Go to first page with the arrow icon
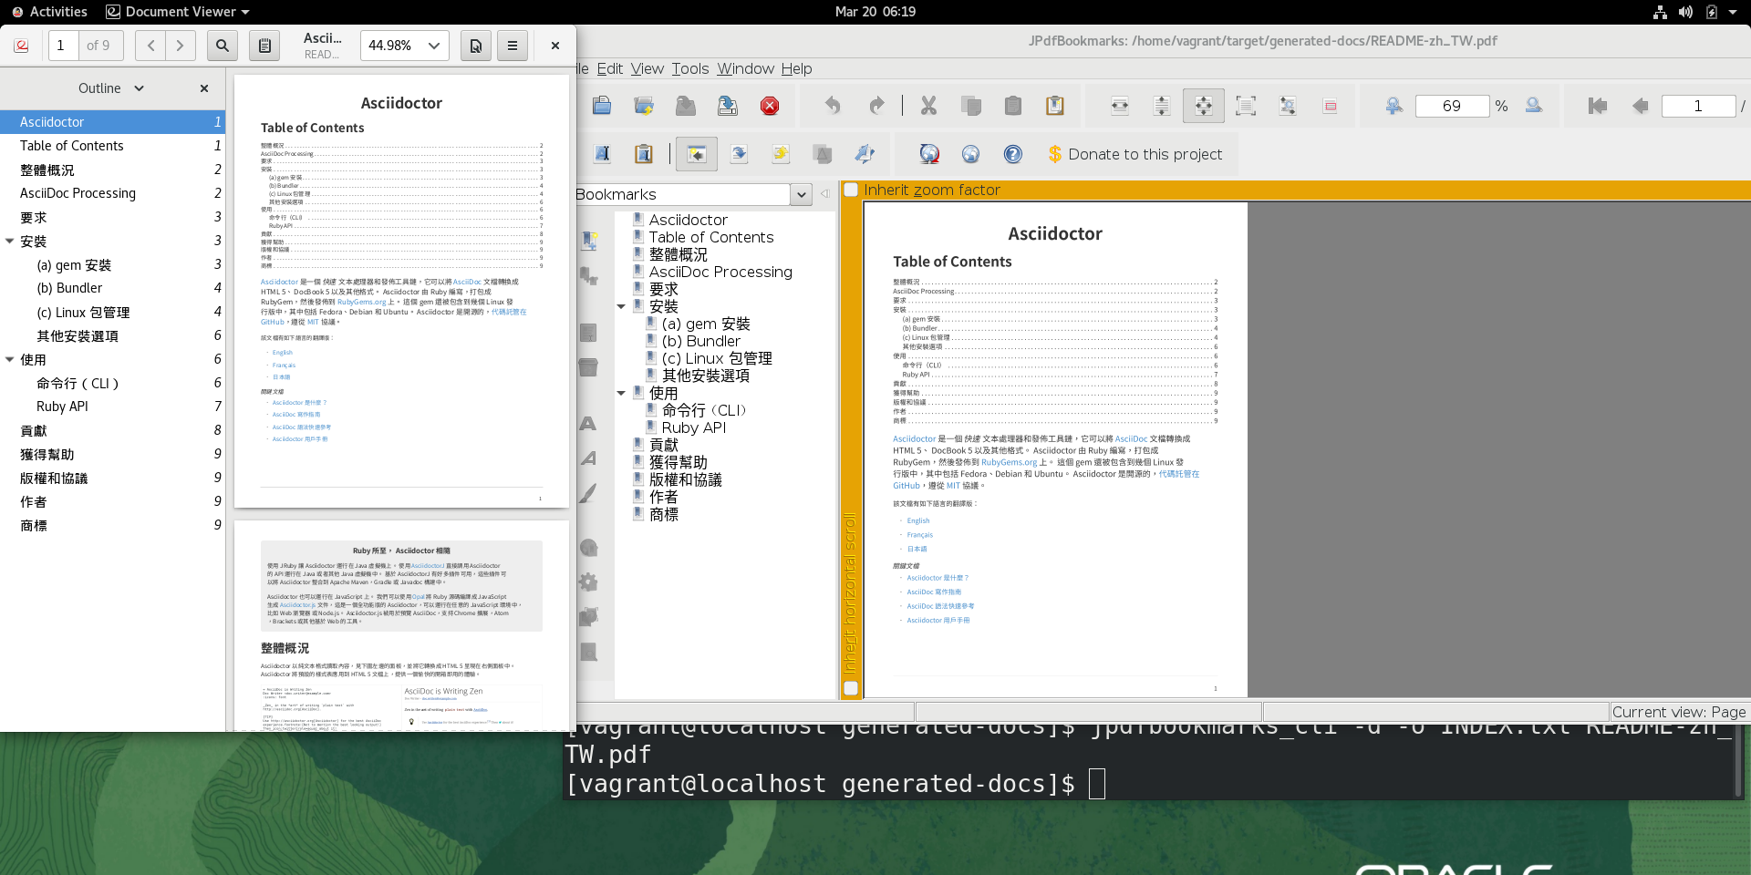Image resolution: width=1751 pixels, height=875 pixels. (1597, 106)
